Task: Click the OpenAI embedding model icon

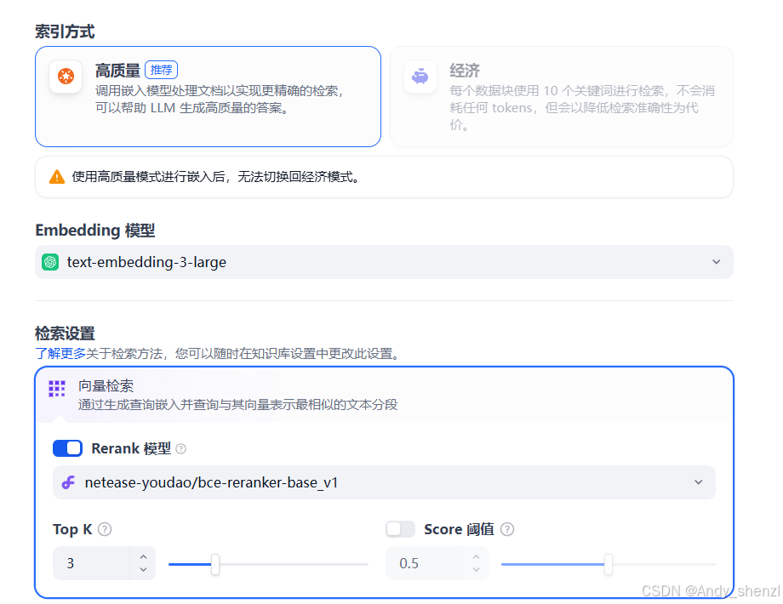Action: pos(50,262)
